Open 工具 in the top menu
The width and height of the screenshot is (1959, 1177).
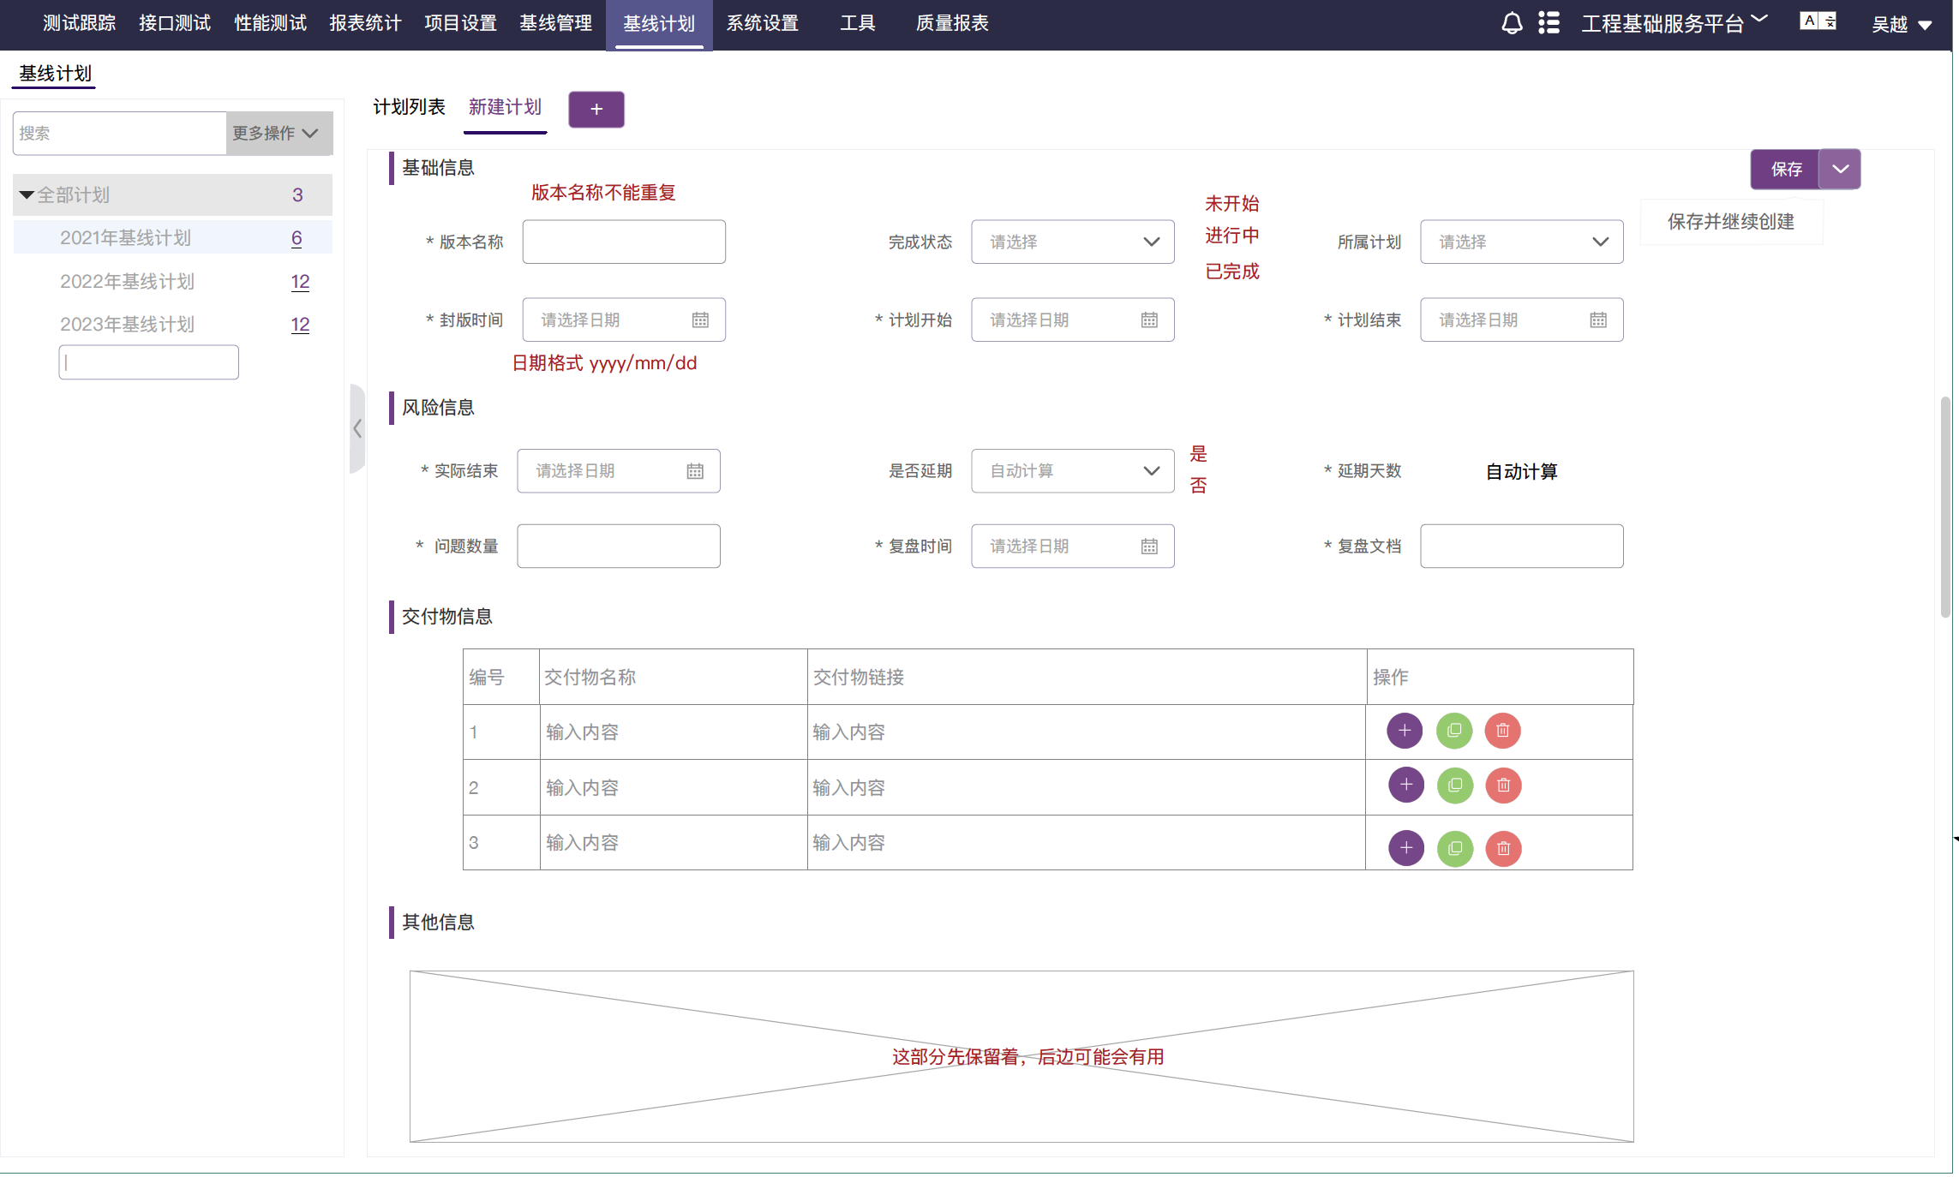[x=857, y=23]
